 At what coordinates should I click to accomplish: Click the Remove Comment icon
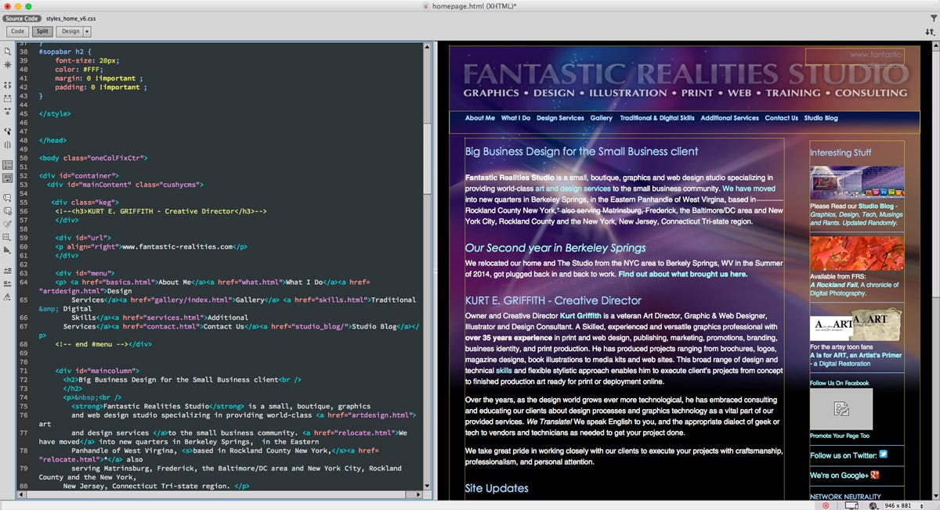pyautogui.click(x=6, y=210)
